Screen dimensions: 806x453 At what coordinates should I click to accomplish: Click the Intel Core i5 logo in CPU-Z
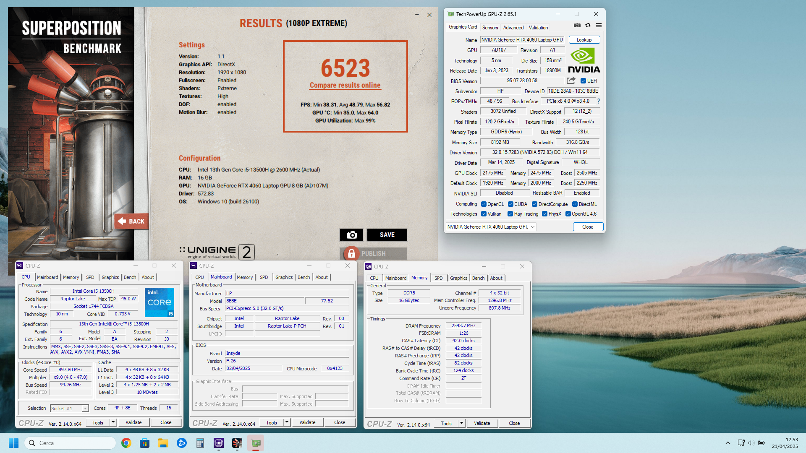tap(160, 302)
